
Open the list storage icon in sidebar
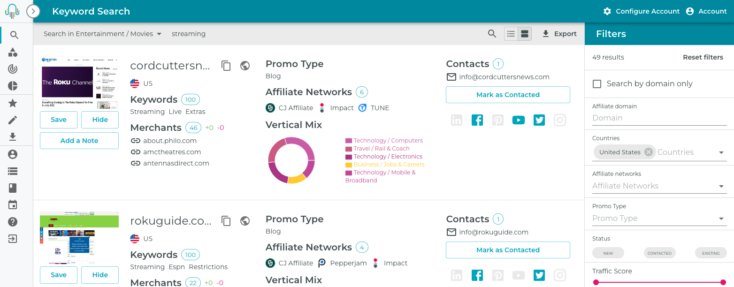click(x=13, y=171)
